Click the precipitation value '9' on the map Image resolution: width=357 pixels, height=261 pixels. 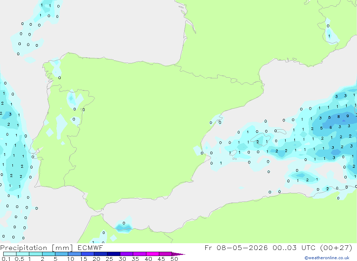point(347,116)
